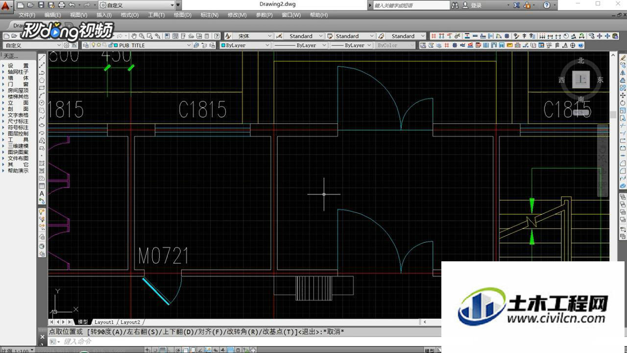
Task: Click Open folder icon in quick access toolbar
Action: coord(31,5)
